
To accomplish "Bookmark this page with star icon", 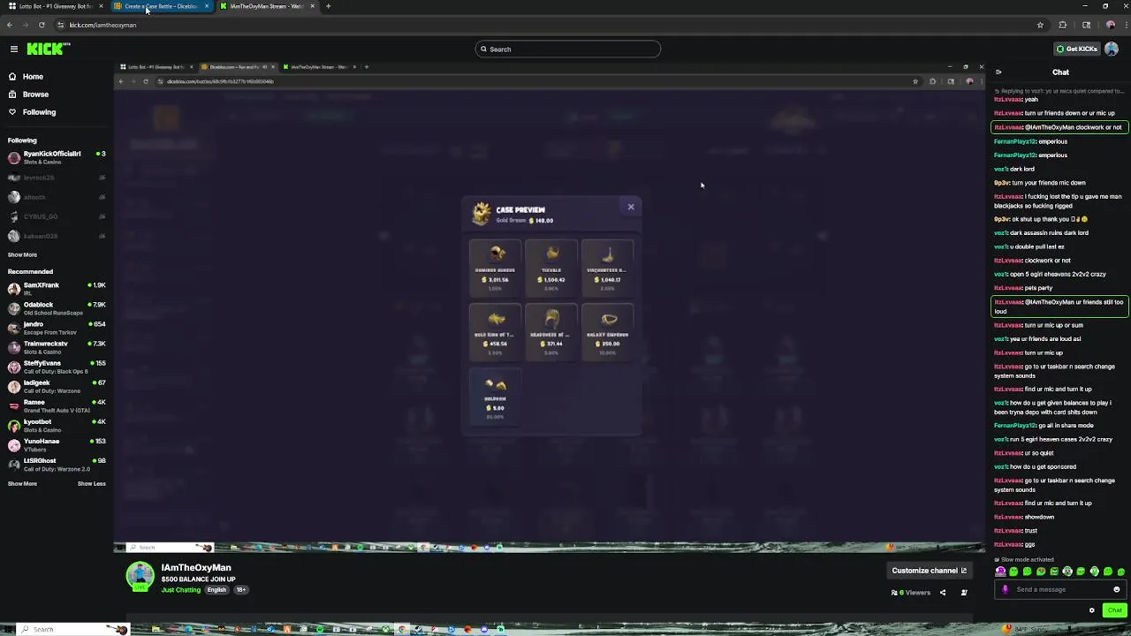I will [1040, 25].
